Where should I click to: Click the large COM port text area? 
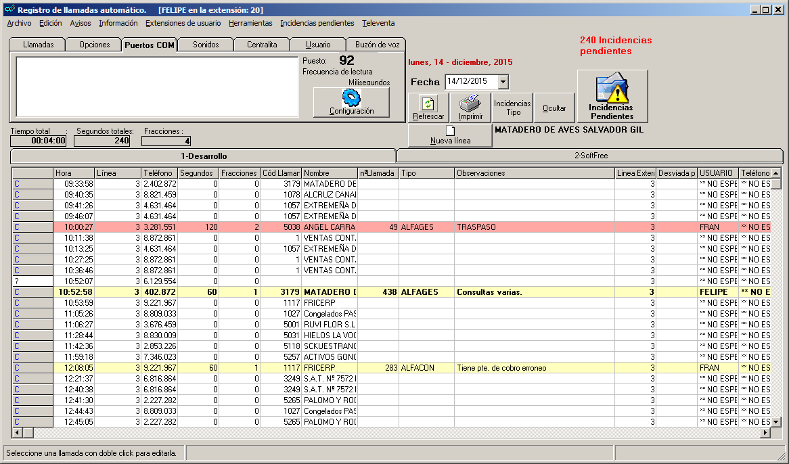click(x=157, y=87)
